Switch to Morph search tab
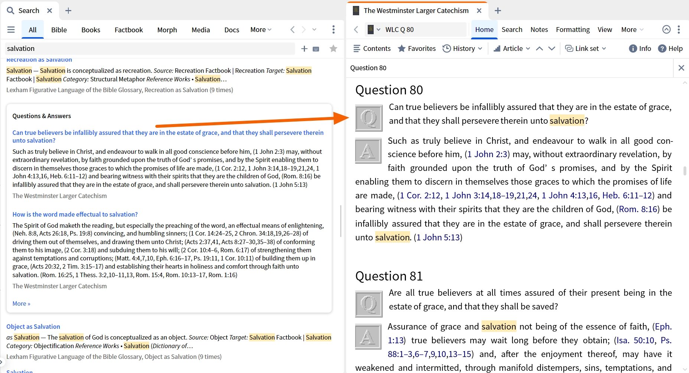Screen dimensions: 689x373 167,30
